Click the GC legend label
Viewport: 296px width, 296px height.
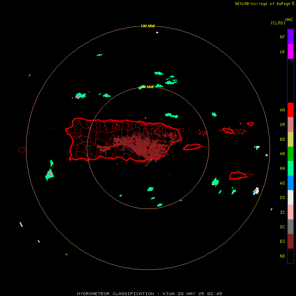point(282,227)
